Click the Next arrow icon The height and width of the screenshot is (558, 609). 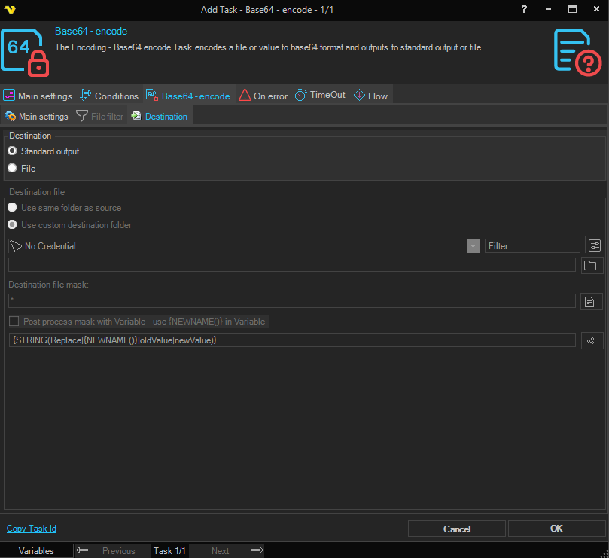click(257, 550)
